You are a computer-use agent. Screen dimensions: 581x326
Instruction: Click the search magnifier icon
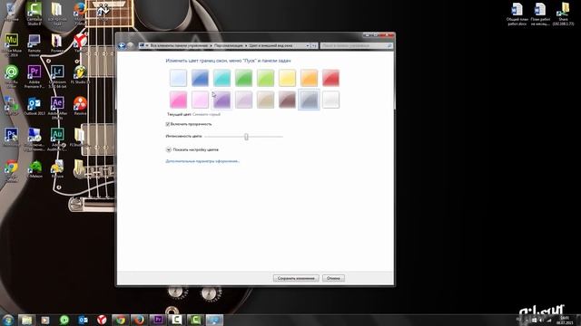(389, 45)
